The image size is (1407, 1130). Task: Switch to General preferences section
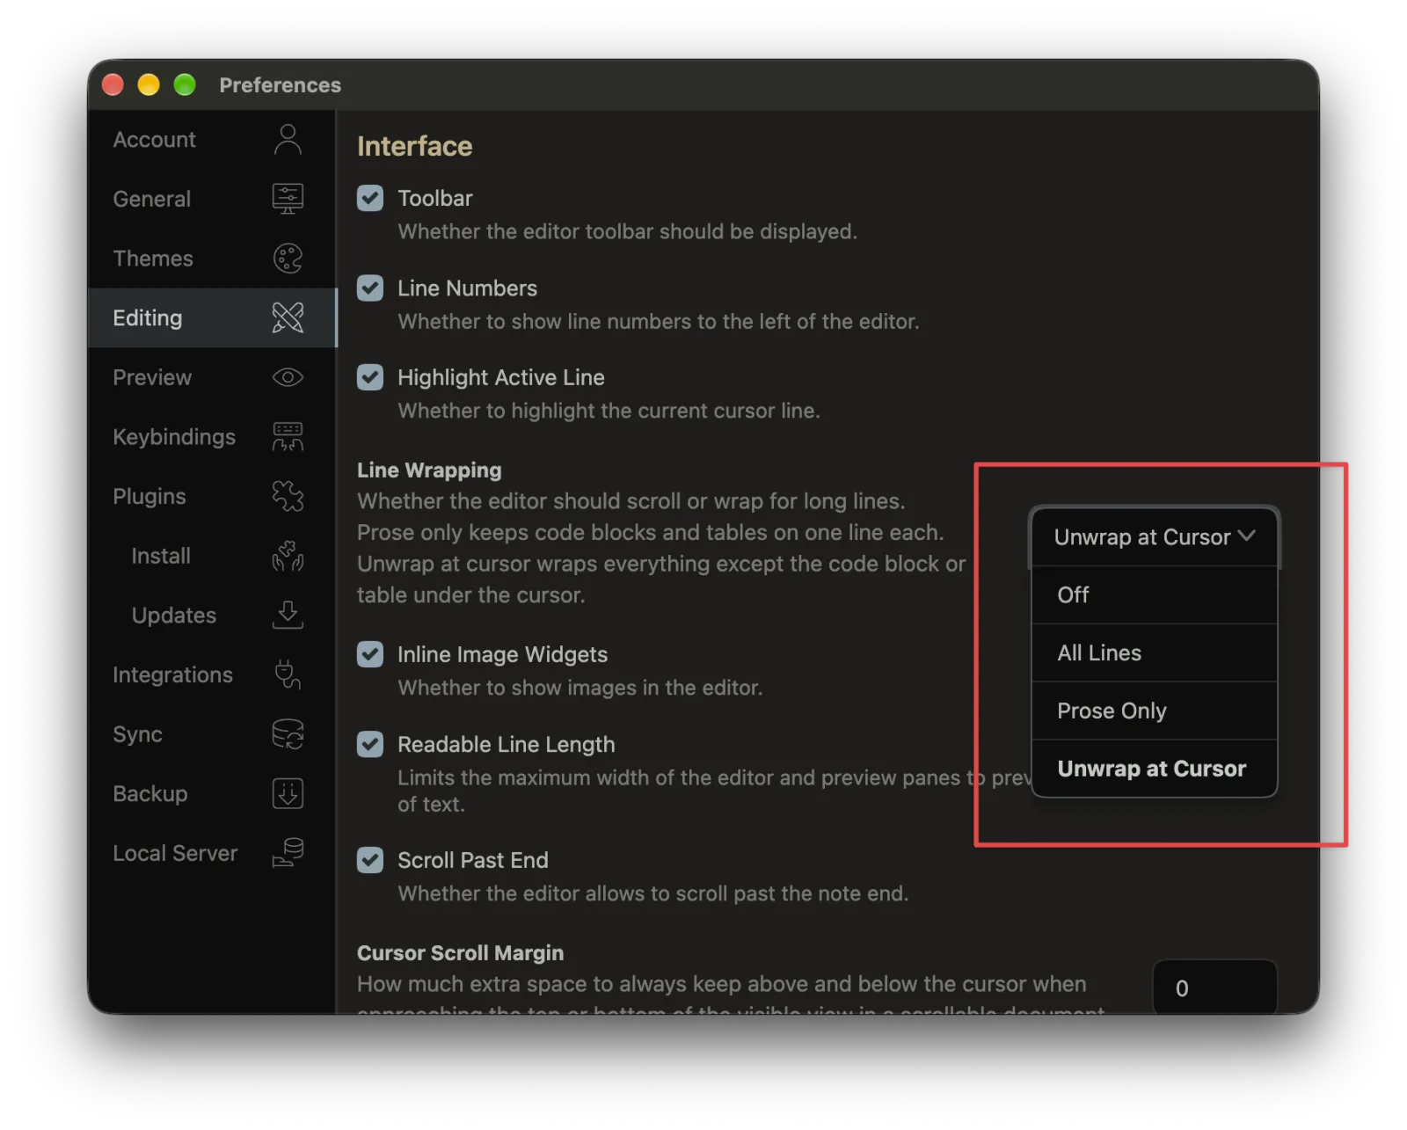[x=212, y=199]
